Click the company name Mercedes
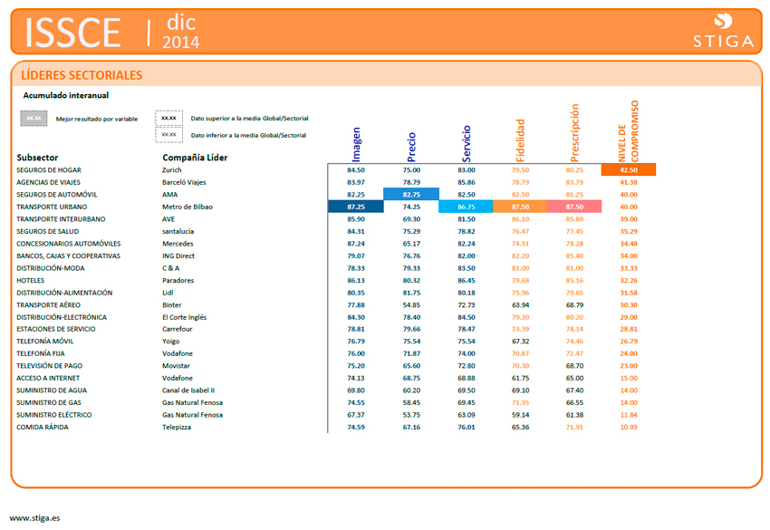770x530 pixels. click(178, 244)
